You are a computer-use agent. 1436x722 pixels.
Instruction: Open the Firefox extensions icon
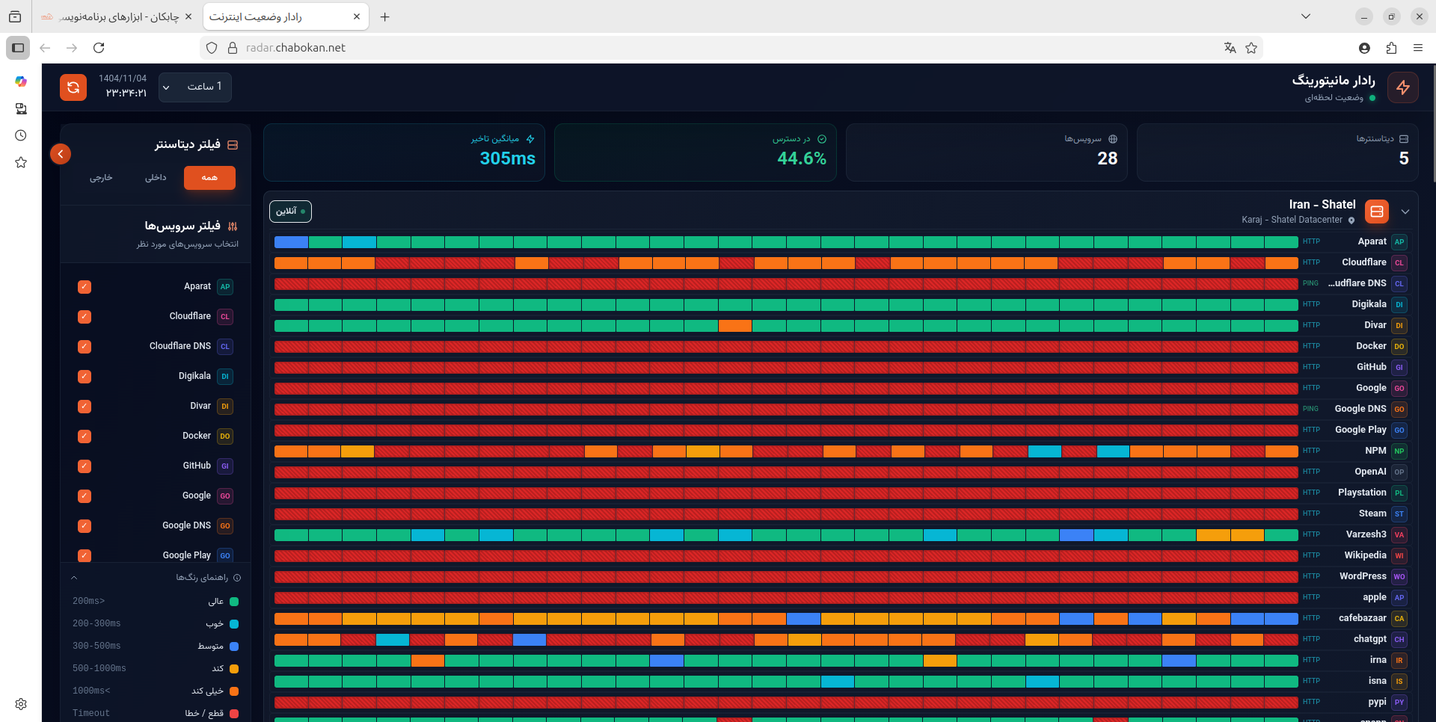click(x=1391, y=48)
